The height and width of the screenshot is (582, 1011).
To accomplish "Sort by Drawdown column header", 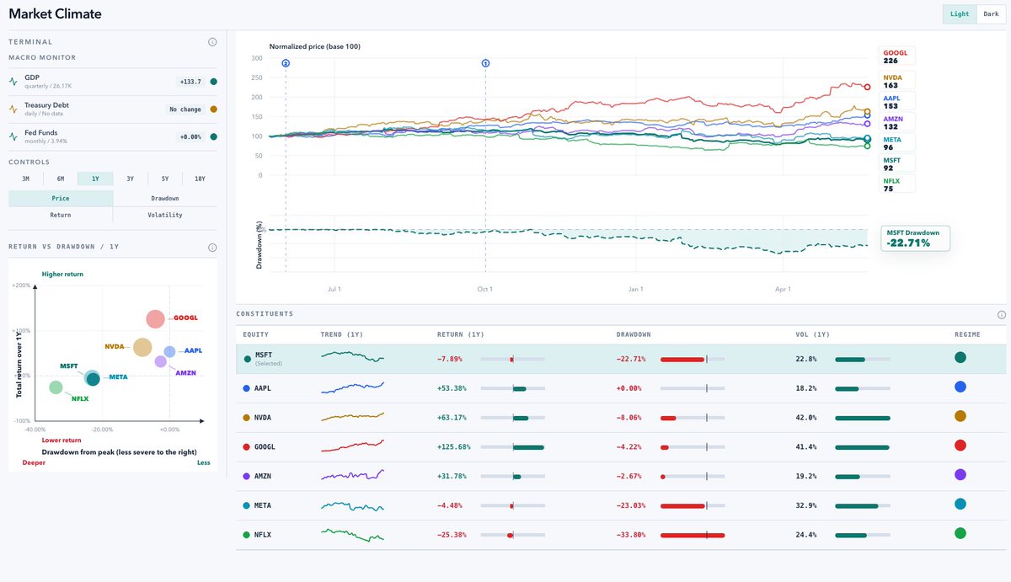I will [x=634, y=334].
